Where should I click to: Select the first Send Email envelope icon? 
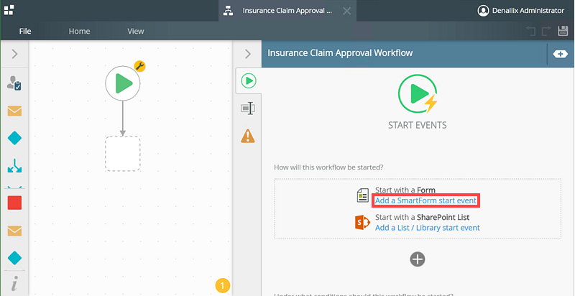click(14, 111)
